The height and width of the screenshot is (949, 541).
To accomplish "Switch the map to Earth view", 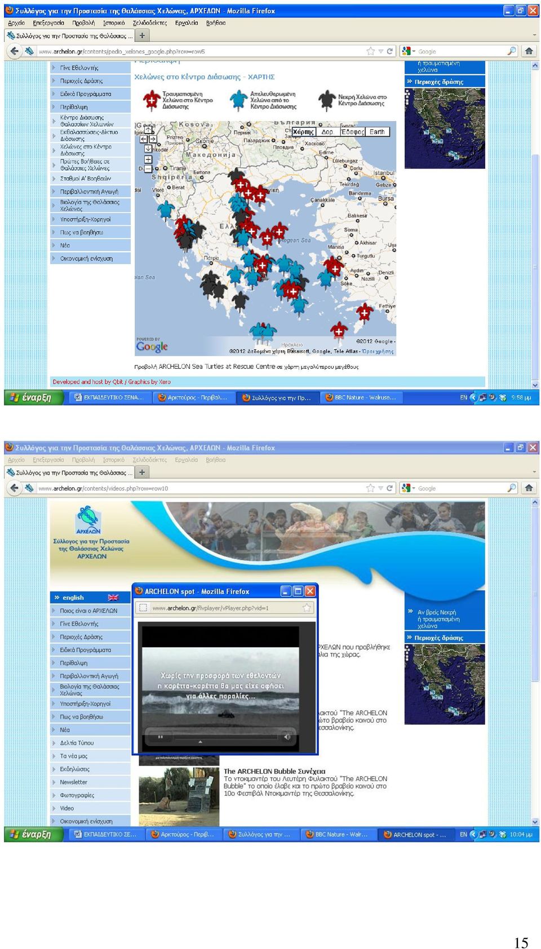I will point(377,132).
